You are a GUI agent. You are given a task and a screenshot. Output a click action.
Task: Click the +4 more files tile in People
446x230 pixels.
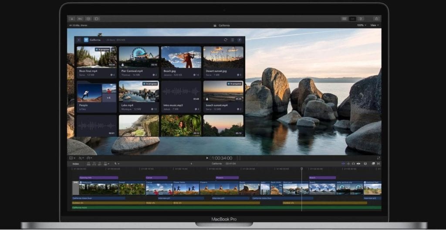(x=109, y=98)
